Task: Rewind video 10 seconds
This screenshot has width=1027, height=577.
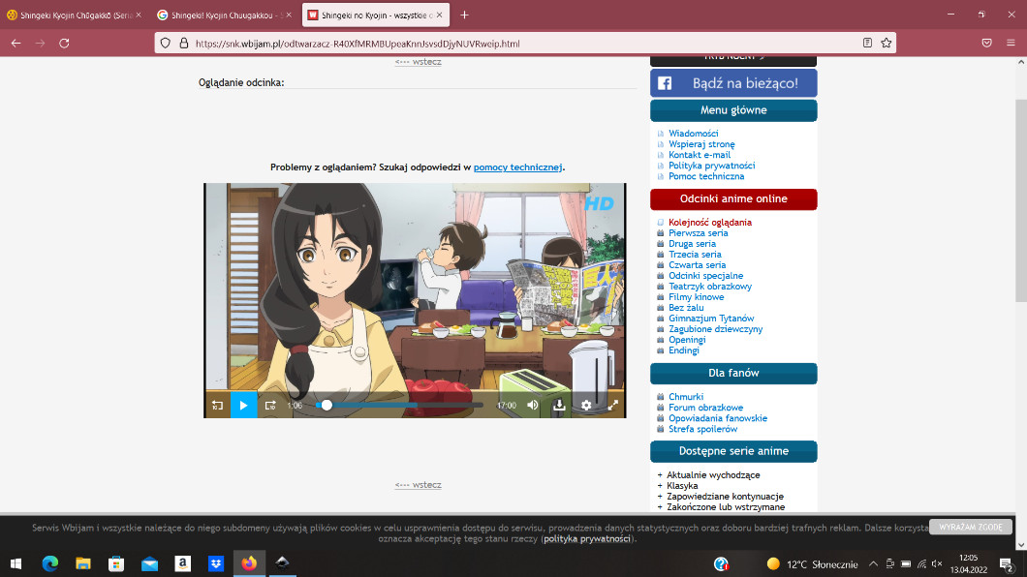Action: [x=217, y=406]
